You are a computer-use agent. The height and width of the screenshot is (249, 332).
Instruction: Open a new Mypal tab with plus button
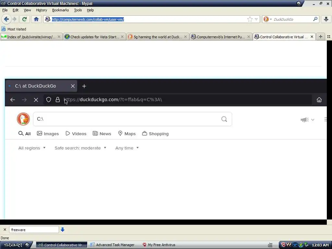[321, 37]
